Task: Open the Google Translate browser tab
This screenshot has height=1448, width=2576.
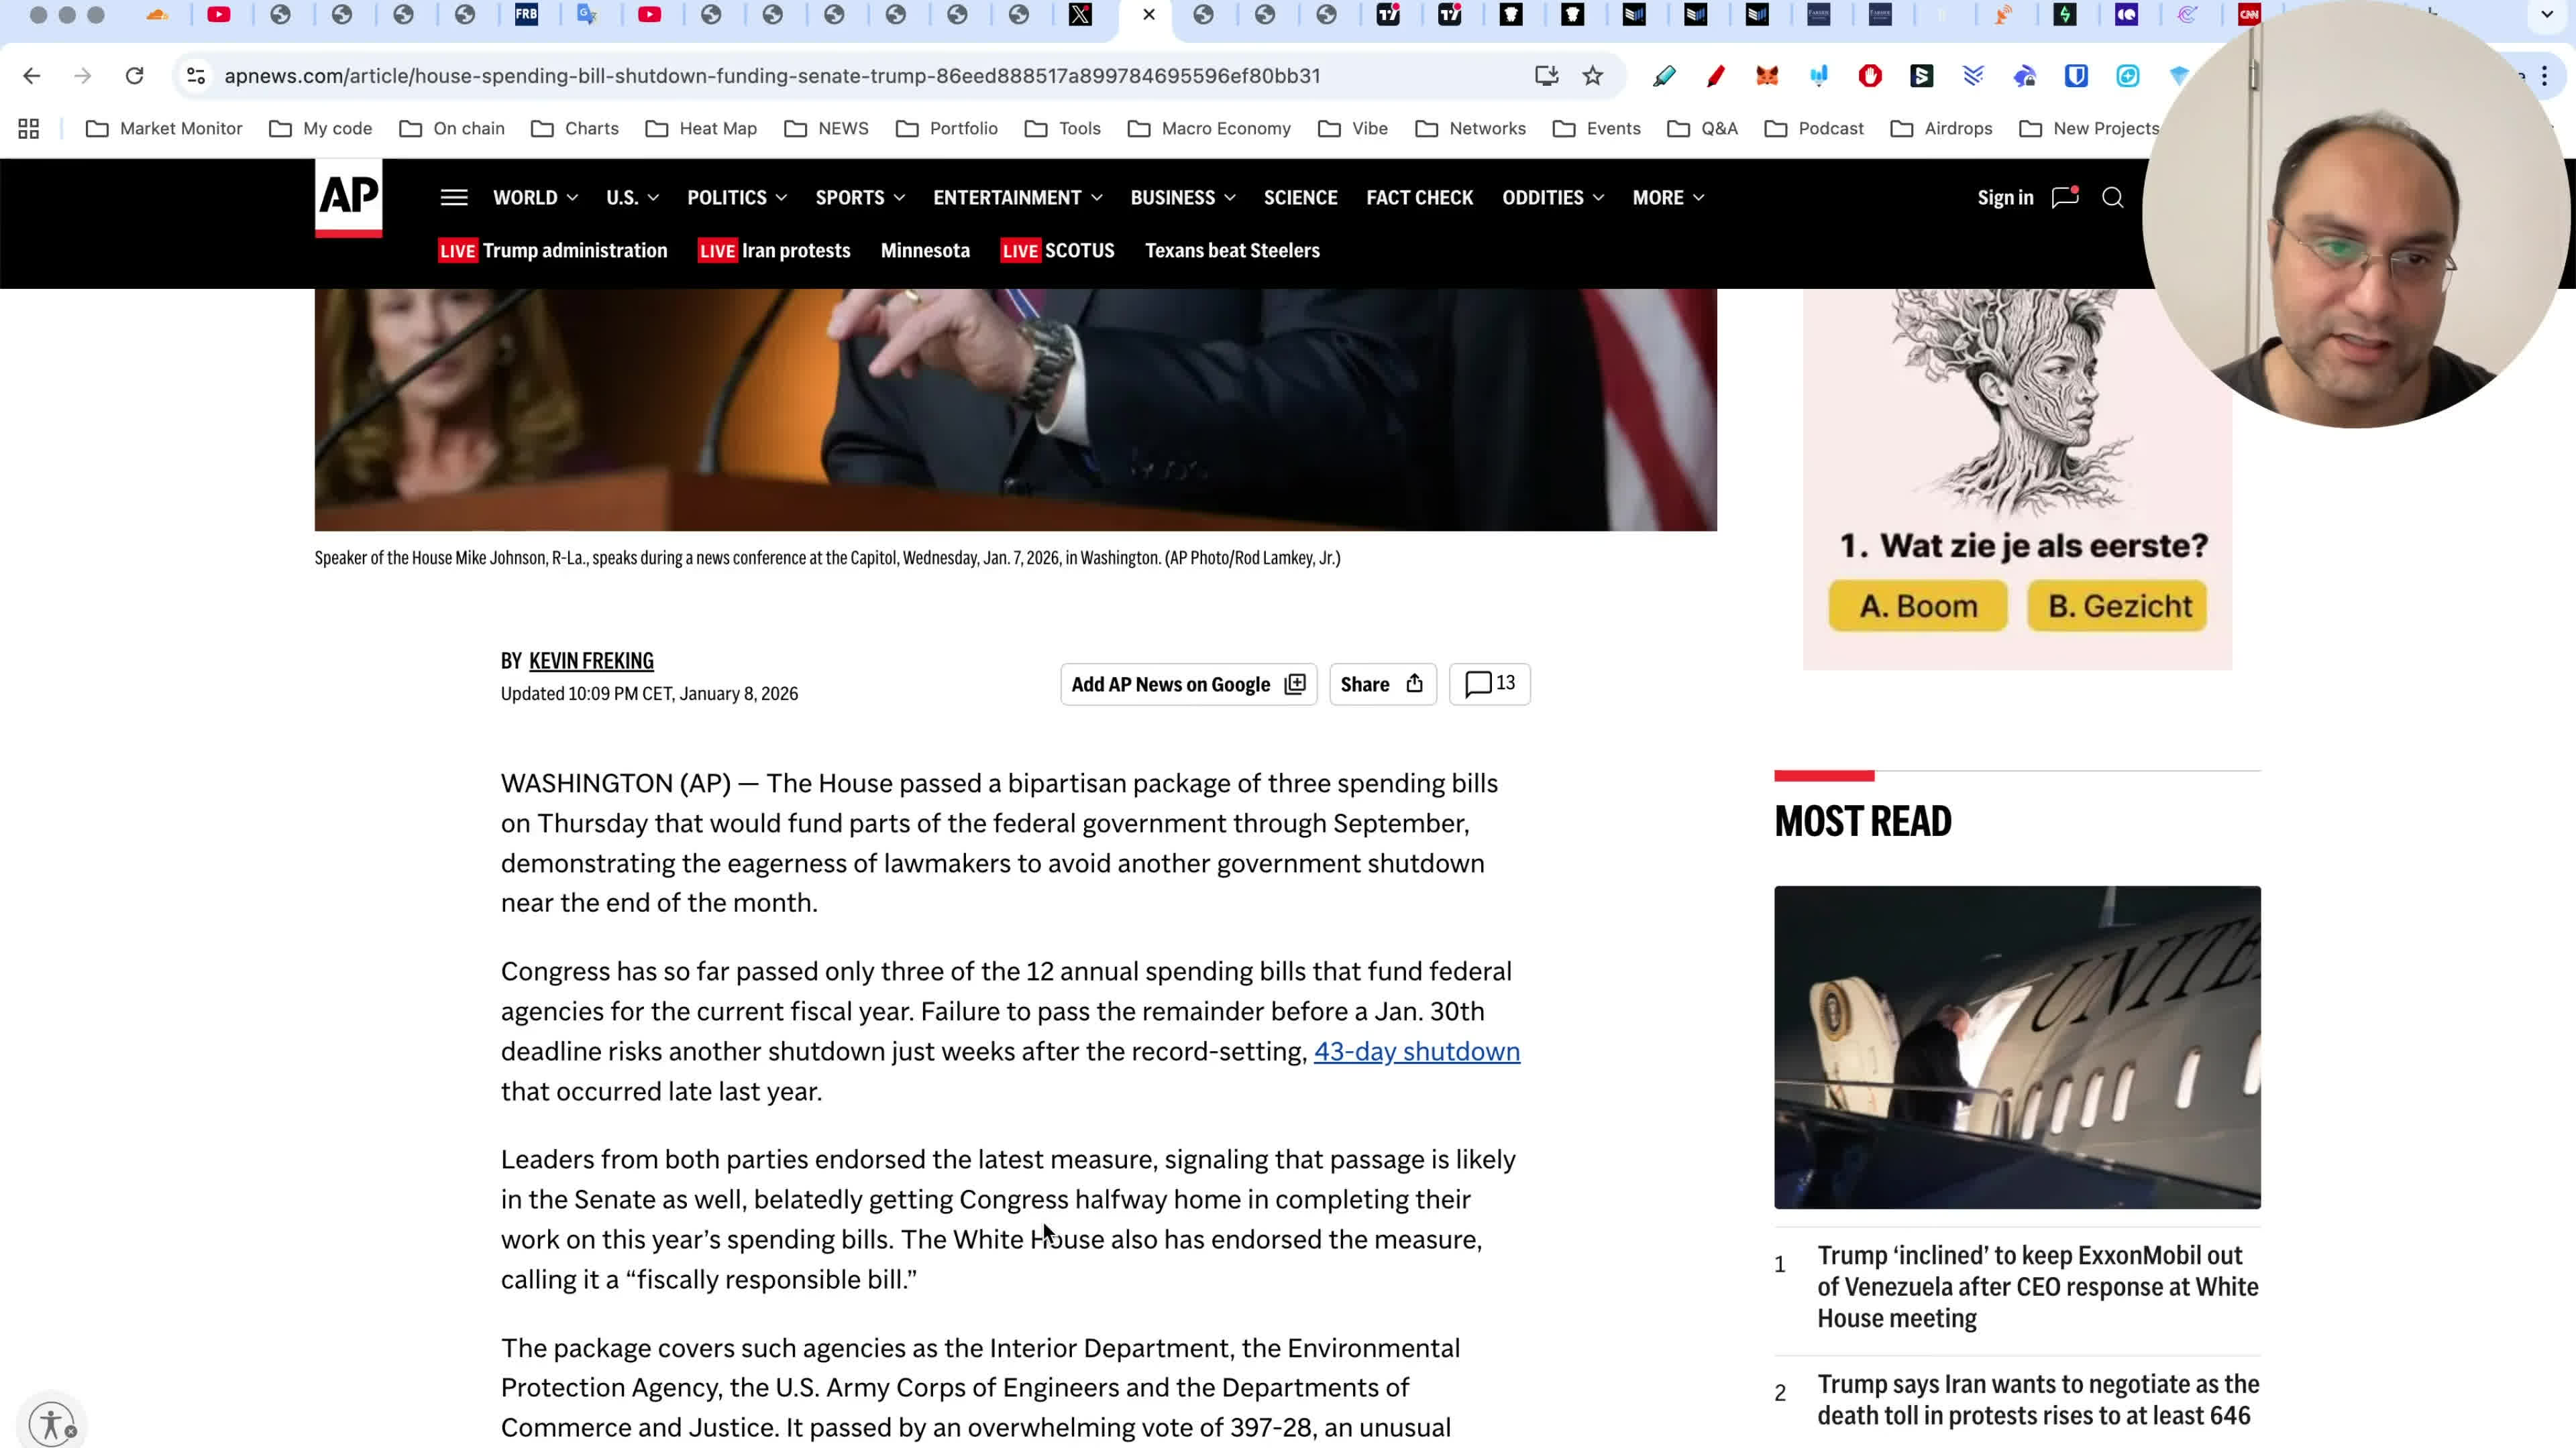Action: coord(587,15)
